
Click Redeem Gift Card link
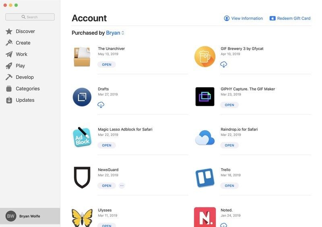tap(290, 19)
